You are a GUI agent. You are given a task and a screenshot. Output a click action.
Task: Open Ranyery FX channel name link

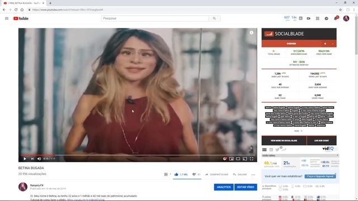pyautogui.click(x=37, y=185)
